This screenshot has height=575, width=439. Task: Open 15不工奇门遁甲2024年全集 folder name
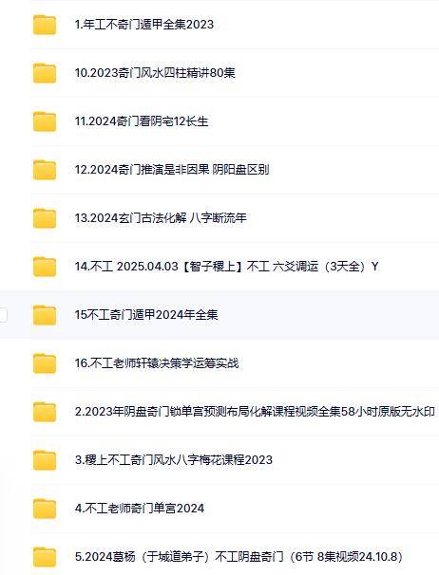(146, 315)
